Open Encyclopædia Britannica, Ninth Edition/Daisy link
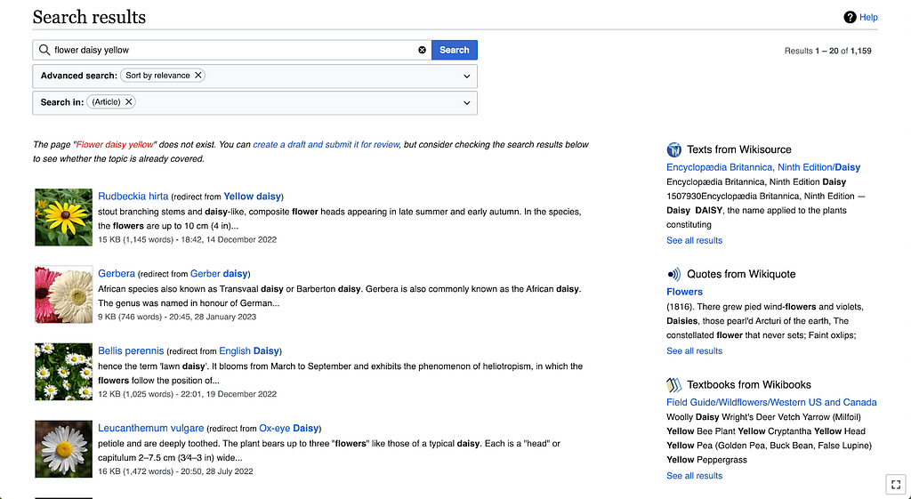Image resolution: width=911 pixels, height=499 pixels. 763,167
